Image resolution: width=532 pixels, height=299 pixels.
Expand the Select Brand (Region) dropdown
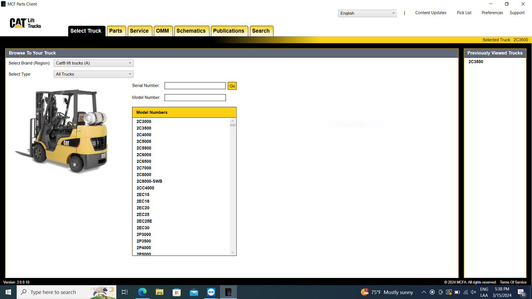93,63
